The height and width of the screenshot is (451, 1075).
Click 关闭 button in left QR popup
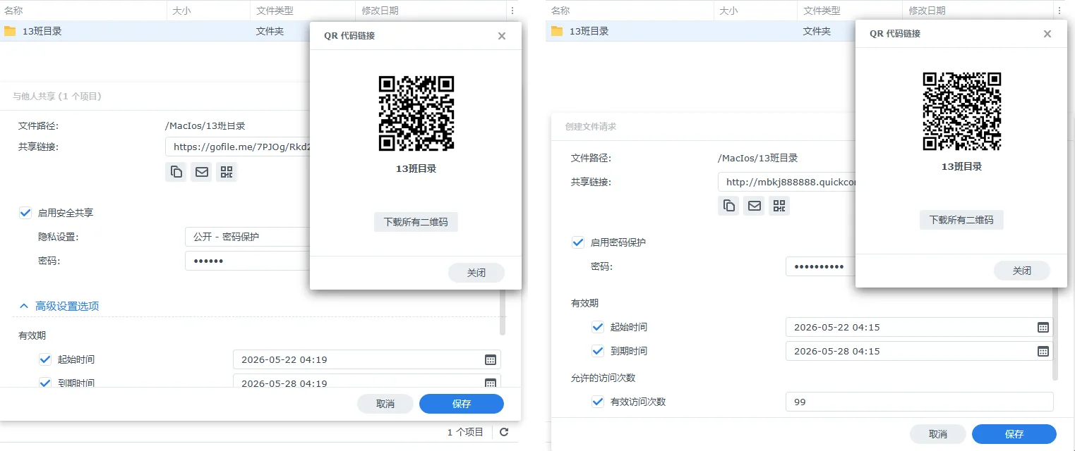click(476, 273)
